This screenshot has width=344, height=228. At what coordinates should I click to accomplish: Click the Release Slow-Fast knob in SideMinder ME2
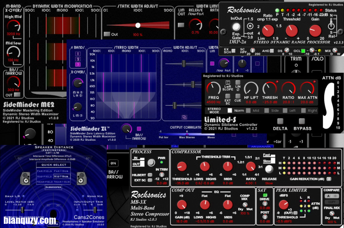point(195,25)
